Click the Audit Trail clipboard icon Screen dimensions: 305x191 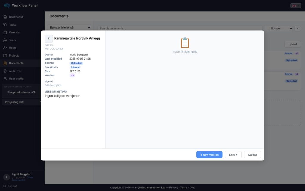click(5, 71)
